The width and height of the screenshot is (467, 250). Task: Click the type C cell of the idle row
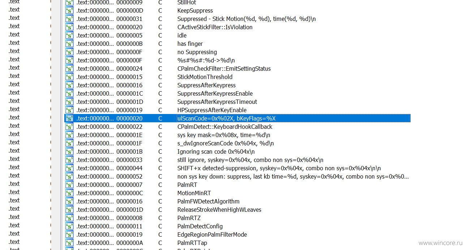tap(160, 35)
